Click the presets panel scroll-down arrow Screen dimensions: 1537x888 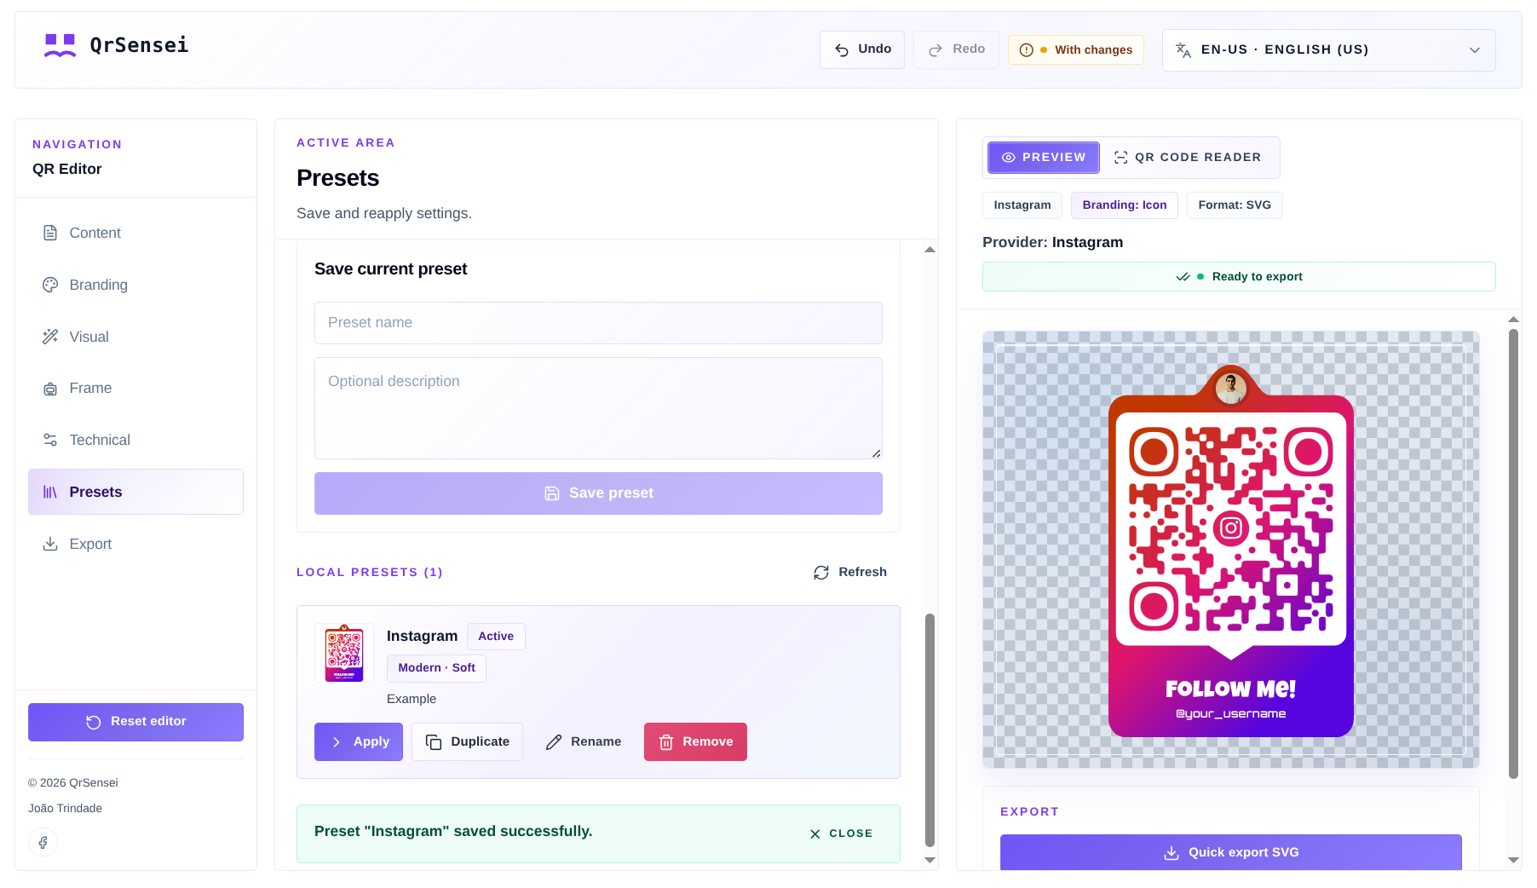[930, 861]
